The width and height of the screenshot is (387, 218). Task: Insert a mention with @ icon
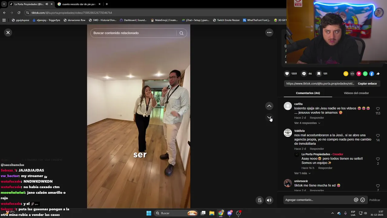(x=356, y=200)
